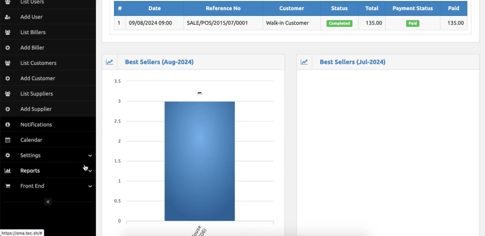Screen dimensions: 485x236
Task: Click the List Users people icon
Action: pos(8,2)
